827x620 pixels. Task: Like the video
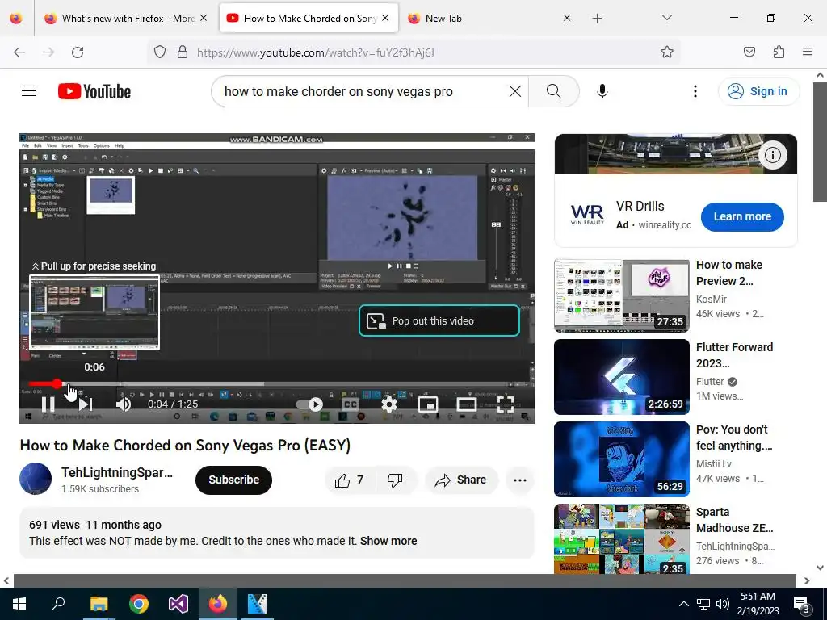pyautogui.click(x=350, y=480)
